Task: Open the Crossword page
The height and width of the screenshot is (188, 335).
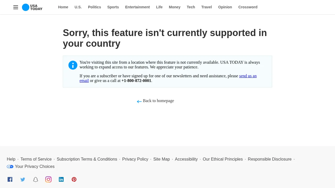Action: (x=248, y=7)
